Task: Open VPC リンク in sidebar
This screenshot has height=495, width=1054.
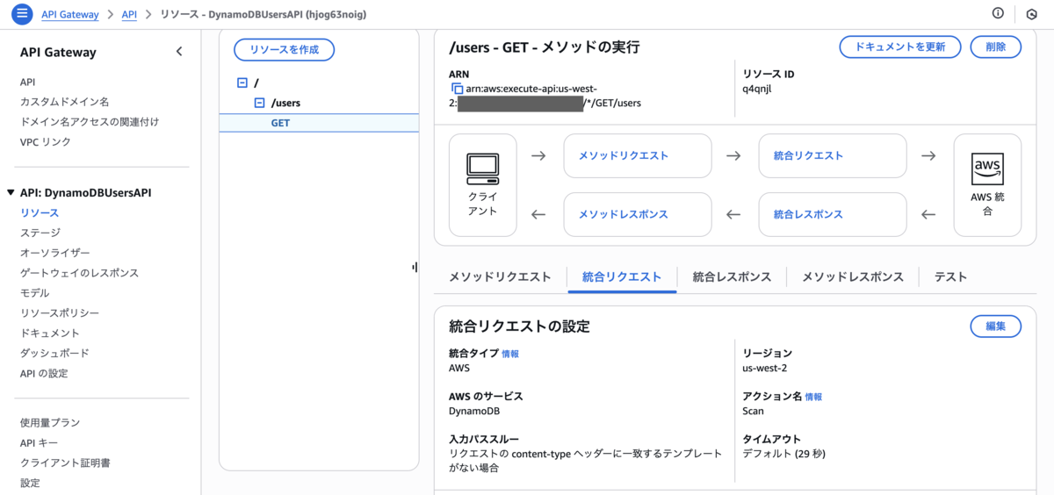Action: click(46, 142)
